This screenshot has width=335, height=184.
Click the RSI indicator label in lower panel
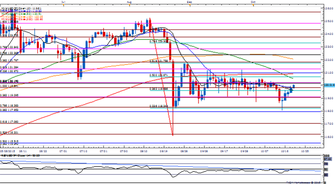pos(20,156)
